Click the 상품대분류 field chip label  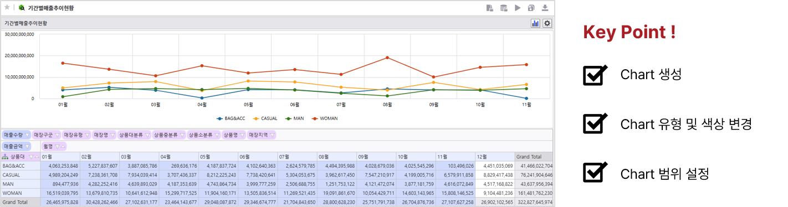click(x=131, y=135)
